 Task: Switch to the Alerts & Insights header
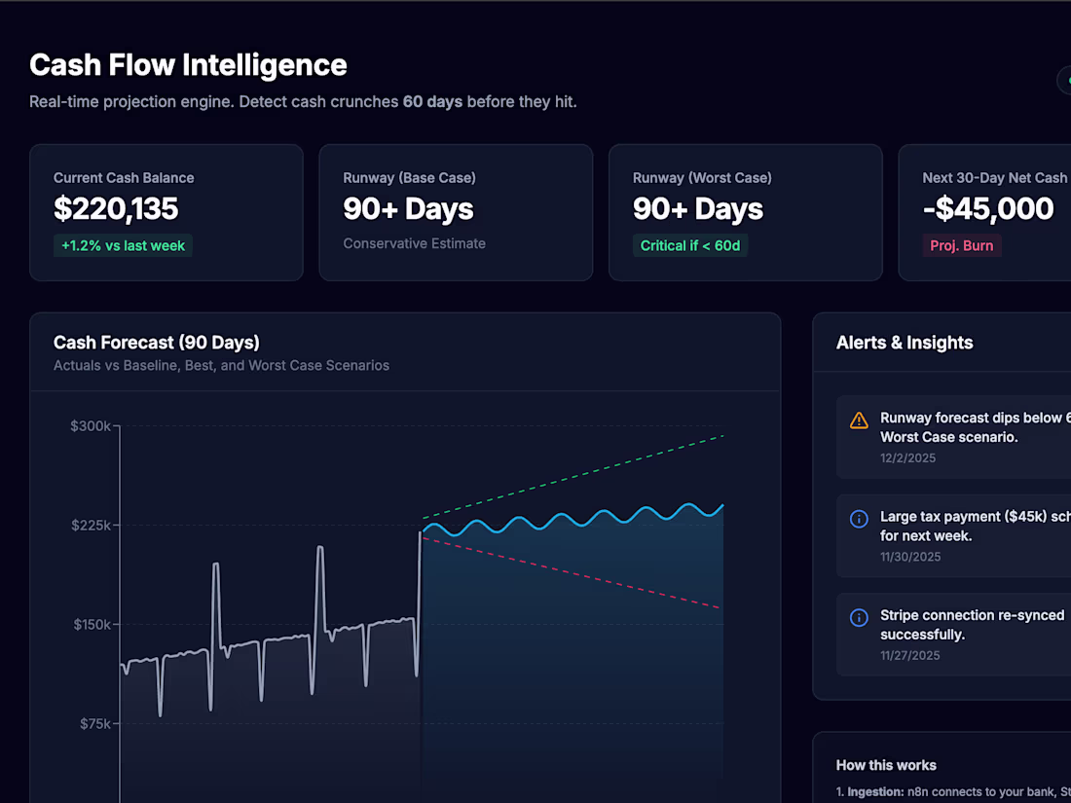coord(905,343)
